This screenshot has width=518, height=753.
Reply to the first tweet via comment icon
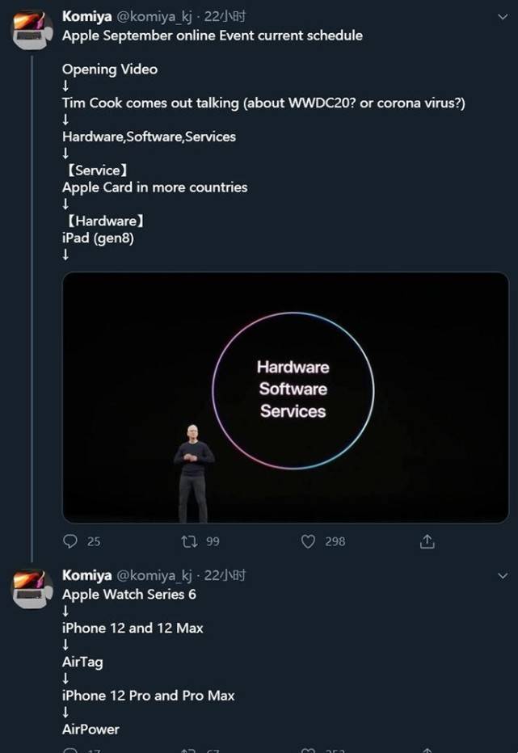pos(70,541)
